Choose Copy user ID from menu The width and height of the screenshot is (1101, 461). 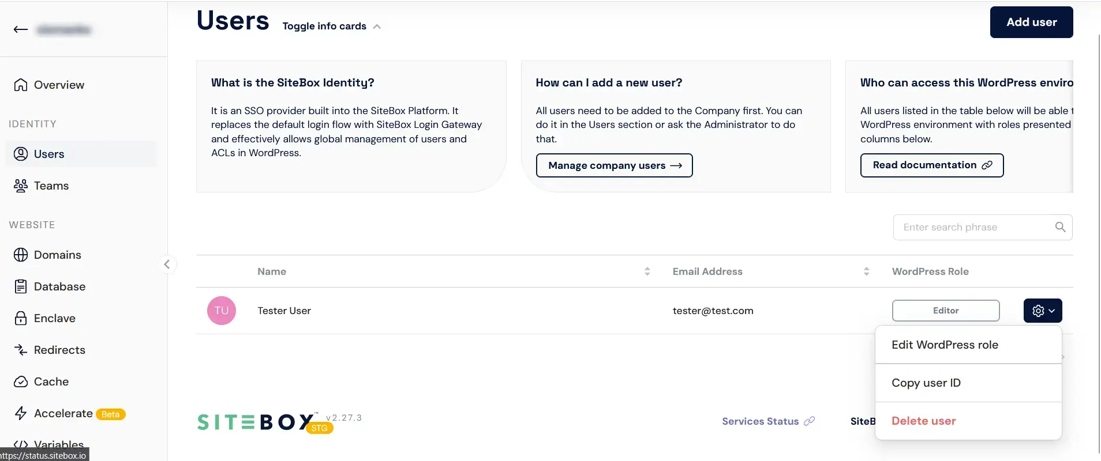968,383
